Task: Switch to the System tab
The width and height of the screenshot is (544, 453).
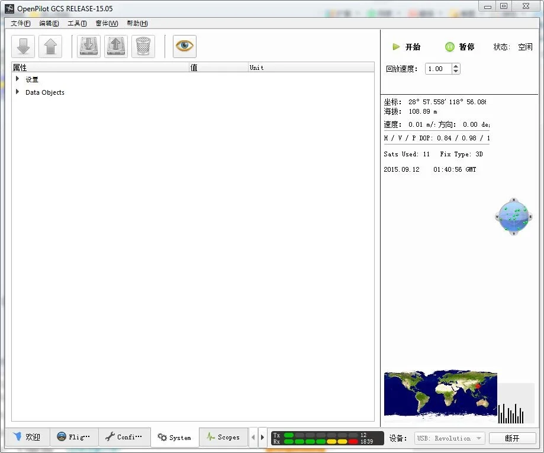Action: click(175, 438)
